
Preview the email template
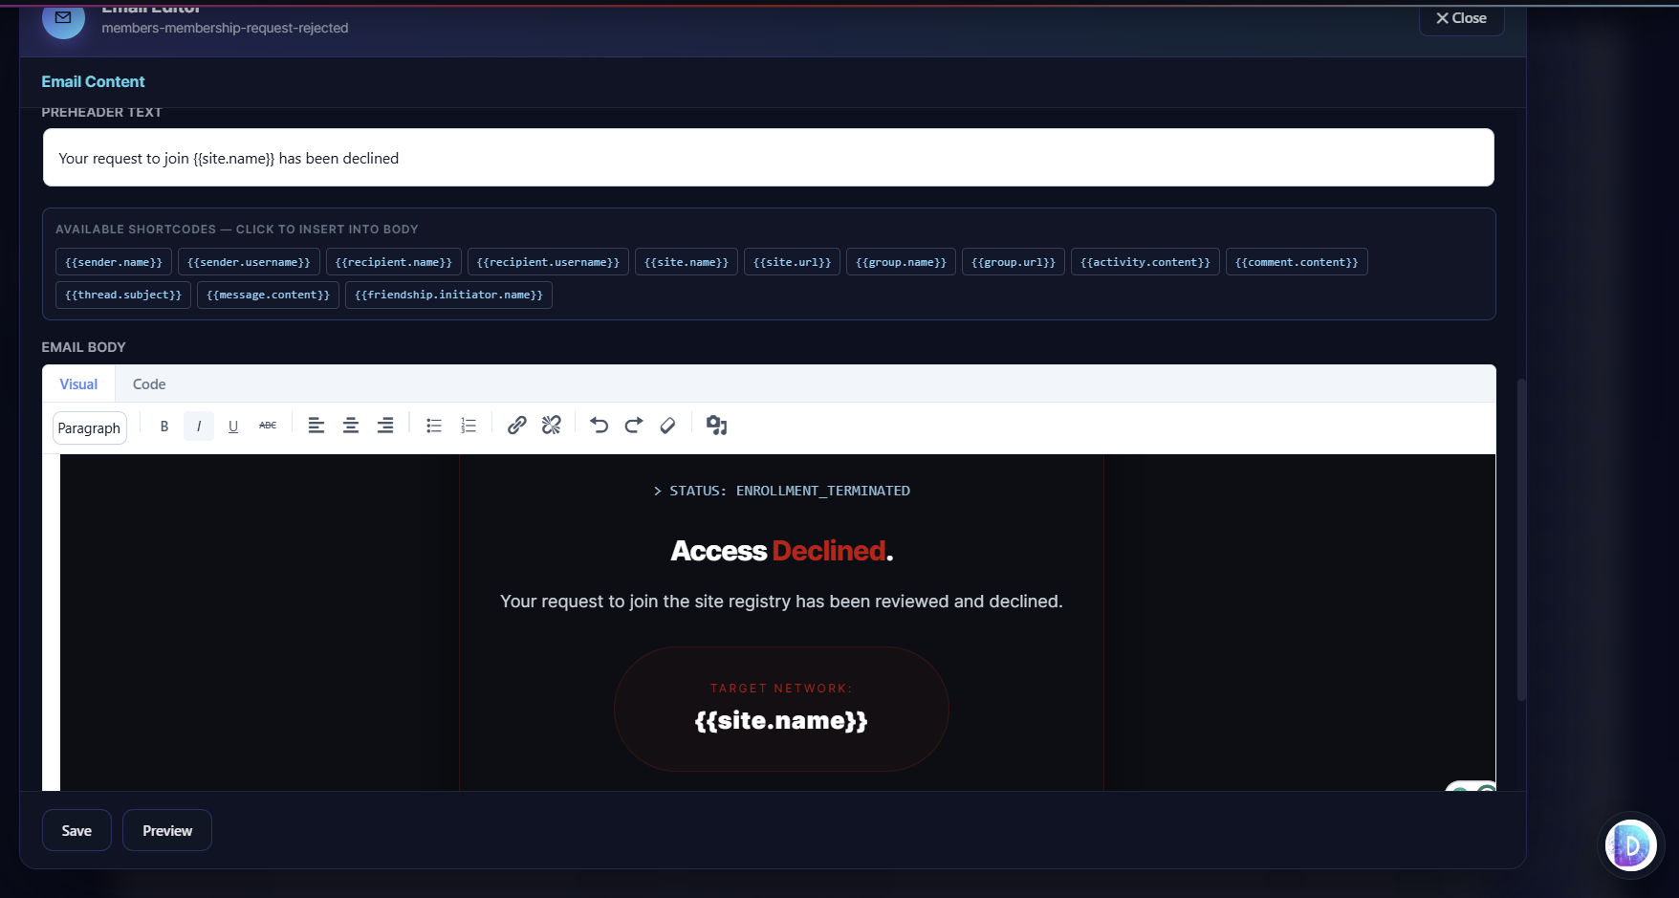pyautogui.click(x=167, y=831)
